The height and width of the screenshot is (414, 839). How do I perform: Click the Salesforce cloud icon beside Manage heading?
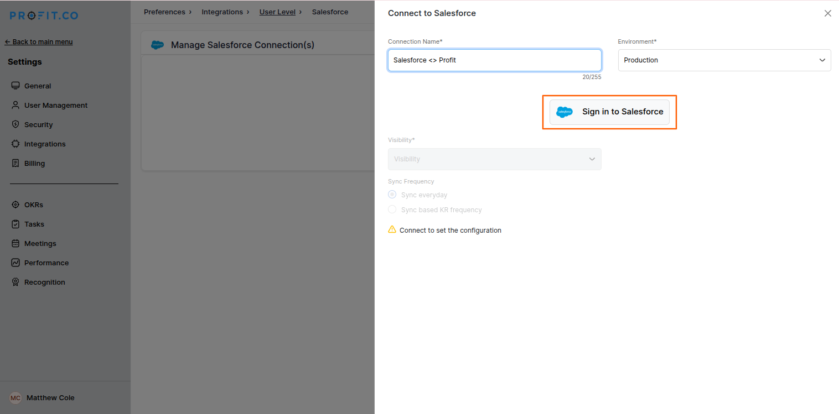pos(157,45)
